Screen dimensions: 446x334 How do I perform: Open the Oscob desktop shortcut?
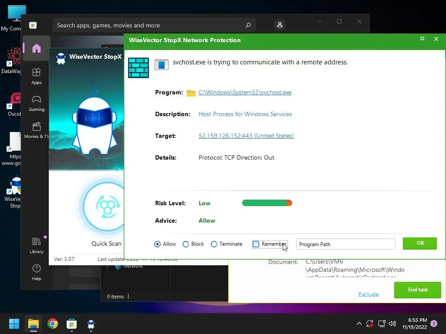pyautogui.click(x=14, y=104)
